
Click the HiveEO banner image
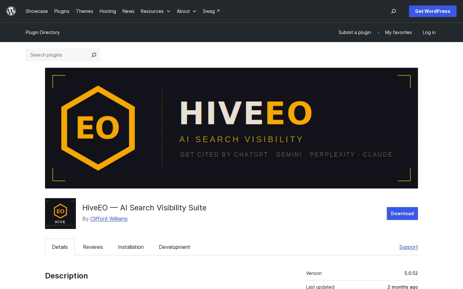232,128
